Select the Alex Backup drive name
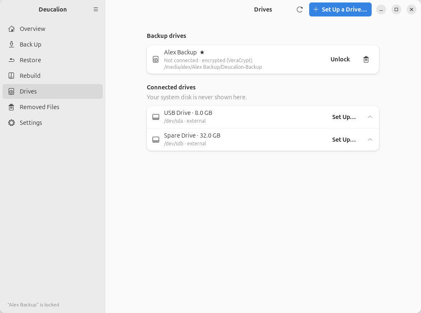Screen dimensions: 421x313 click(180, 52)
